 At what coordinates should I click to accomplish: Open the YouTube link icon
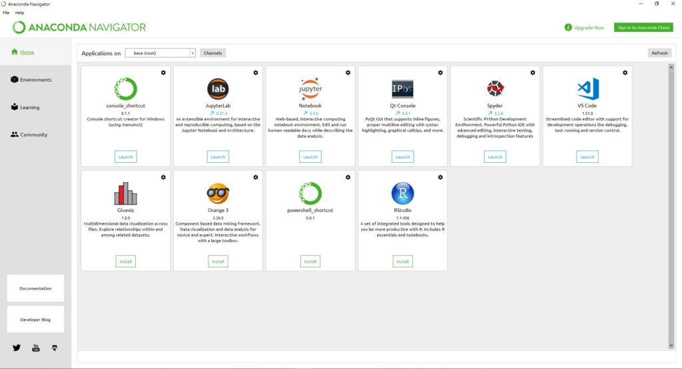pyautogui.click(x=36, y=348)
